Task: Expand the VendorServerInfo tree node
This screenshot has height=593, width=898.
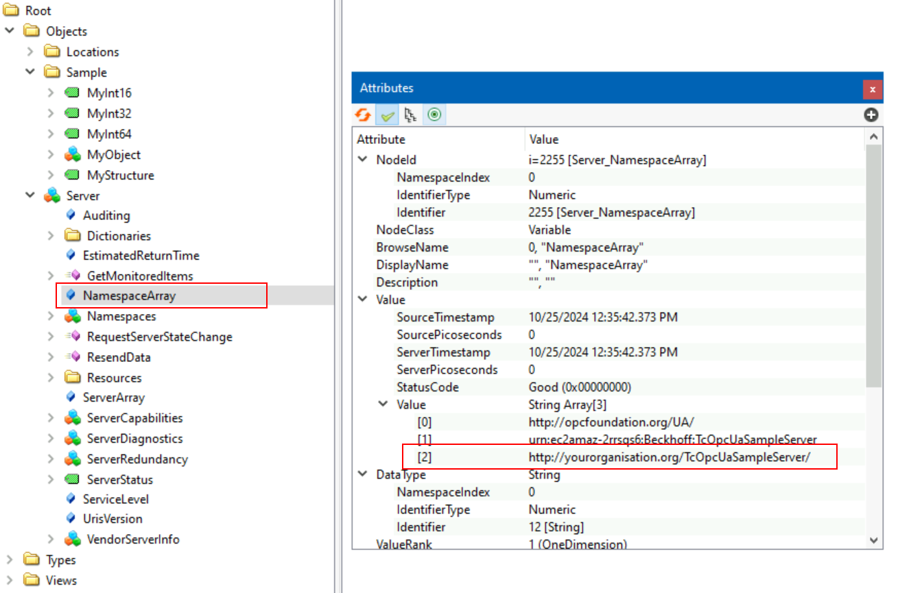Action: pos(51,540)
